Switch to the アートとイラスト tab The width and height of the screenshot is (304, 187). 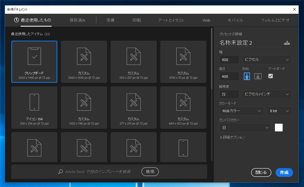click(171, 20)
